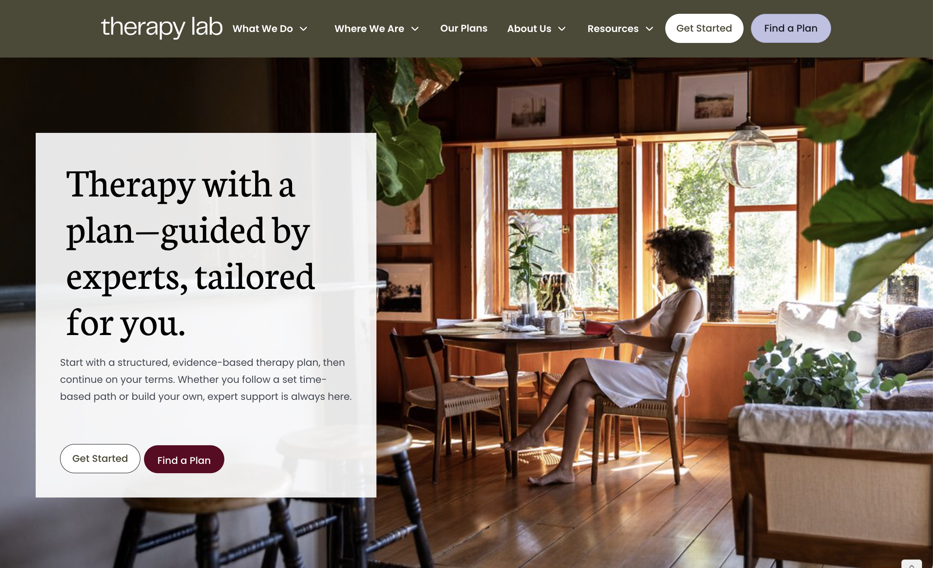
Task: Click the white Get Started header button
Action: pos(704,28)
